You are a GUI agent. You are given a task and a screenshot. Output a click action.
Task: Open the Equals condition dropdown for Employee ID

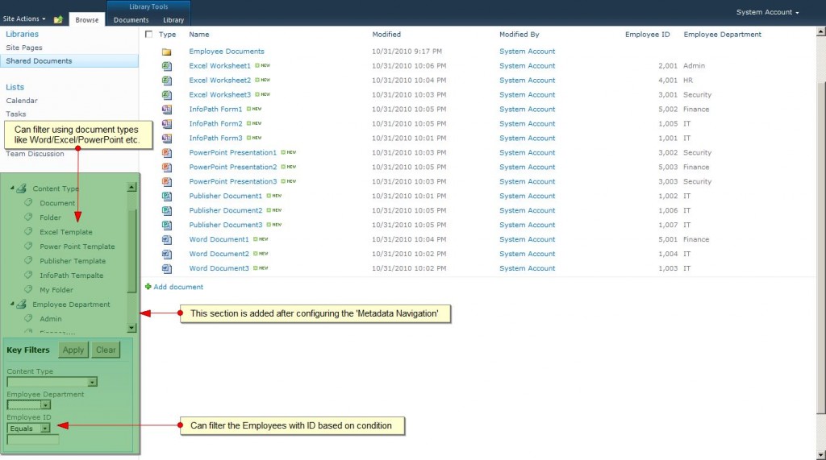pos(45,429)
